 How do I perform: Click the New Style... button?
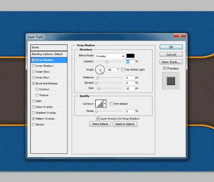pyautogui.click(x=171, y=62)
